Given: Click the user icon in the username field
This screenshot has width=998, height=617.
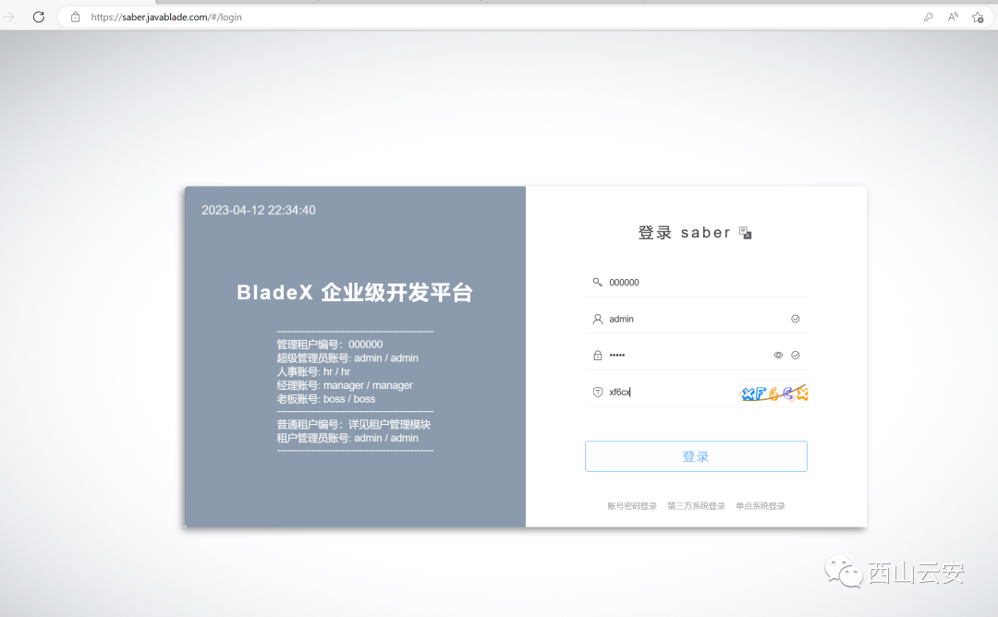Looking at the screenshot, I should tap(598, 319).
